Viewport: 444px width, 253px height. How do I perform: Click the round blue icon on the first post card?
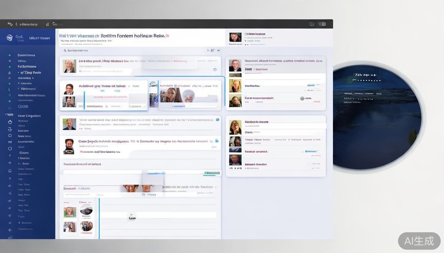tap(215, 70)
